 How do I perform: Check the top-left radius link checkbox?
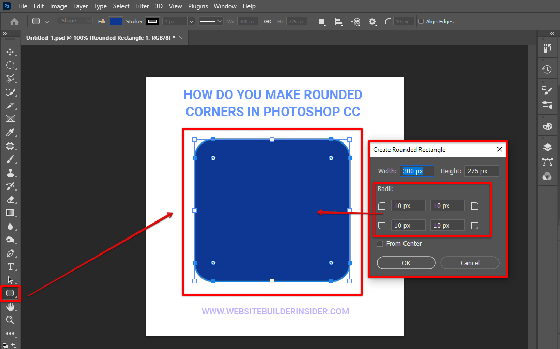[x=382, y=205]
